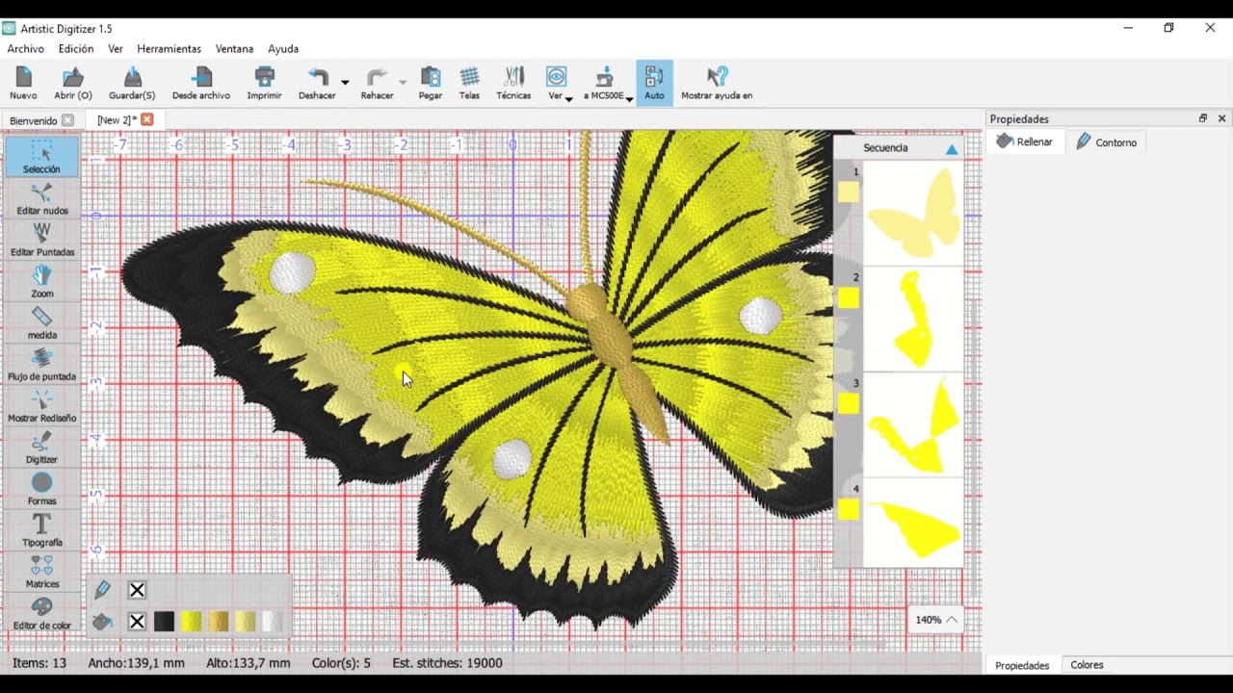Open the Ver menu in menu bar

pyautogui.click(x=116, y=48)
